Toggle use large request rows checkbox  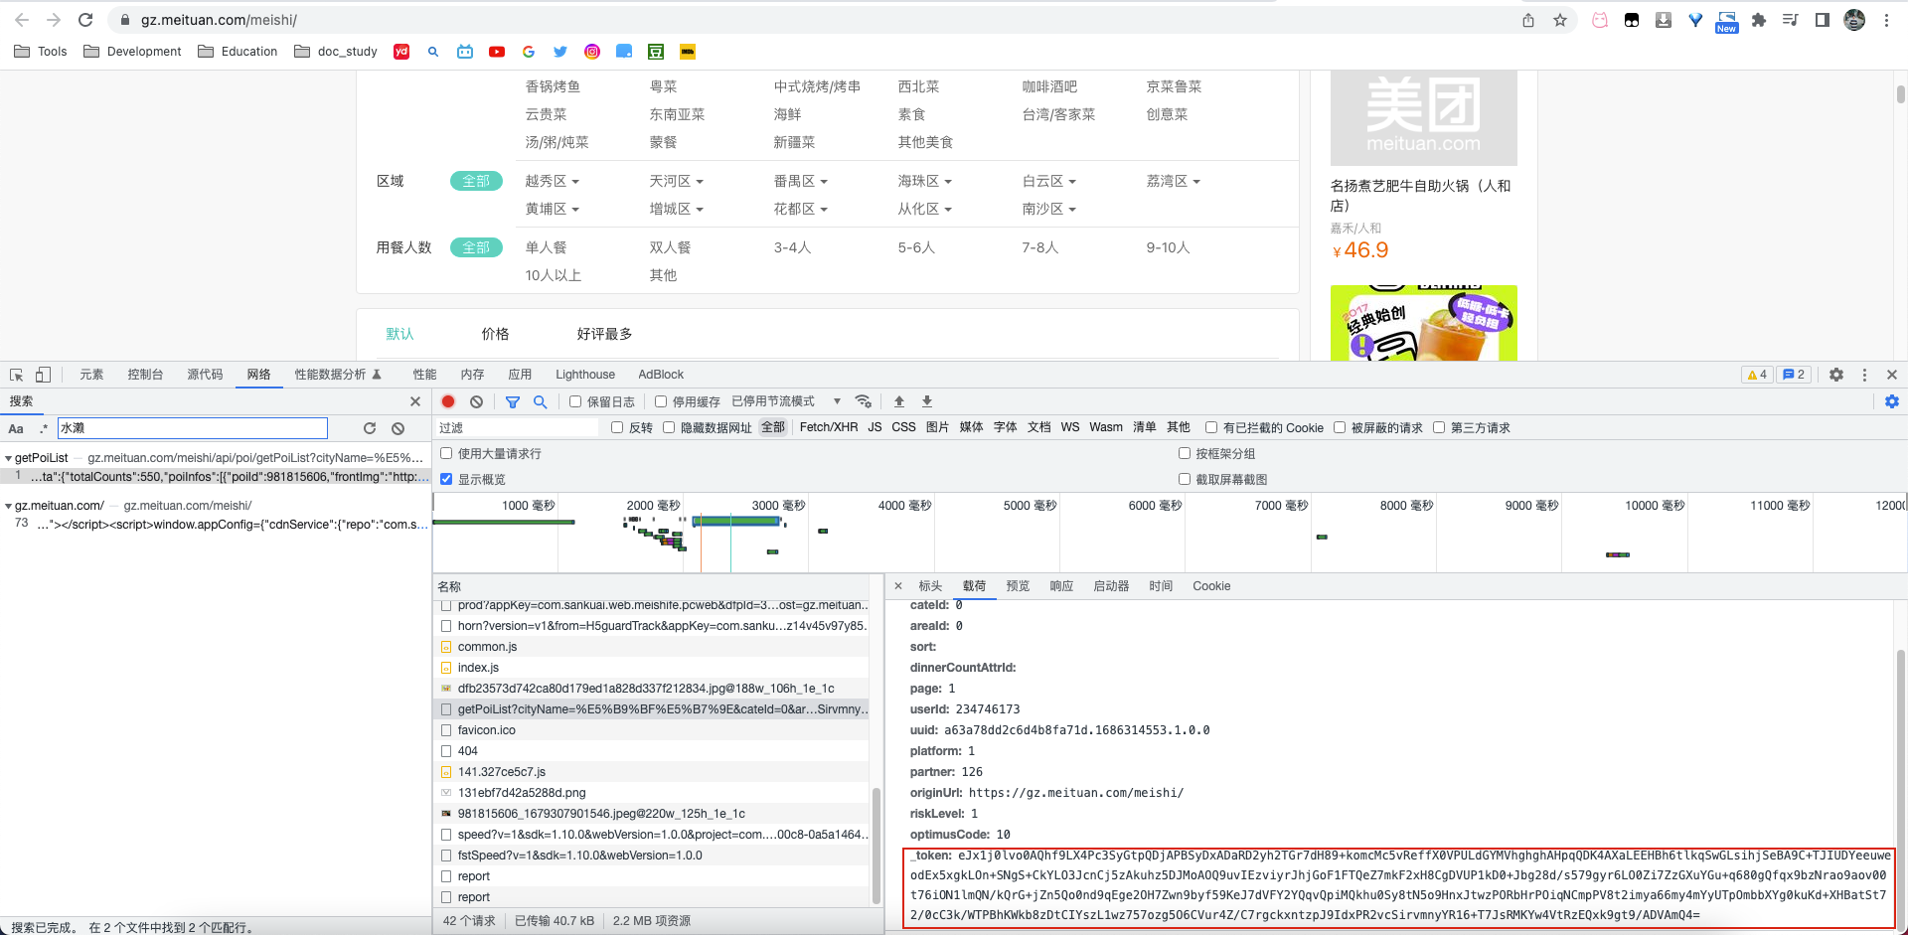[446, 453]
